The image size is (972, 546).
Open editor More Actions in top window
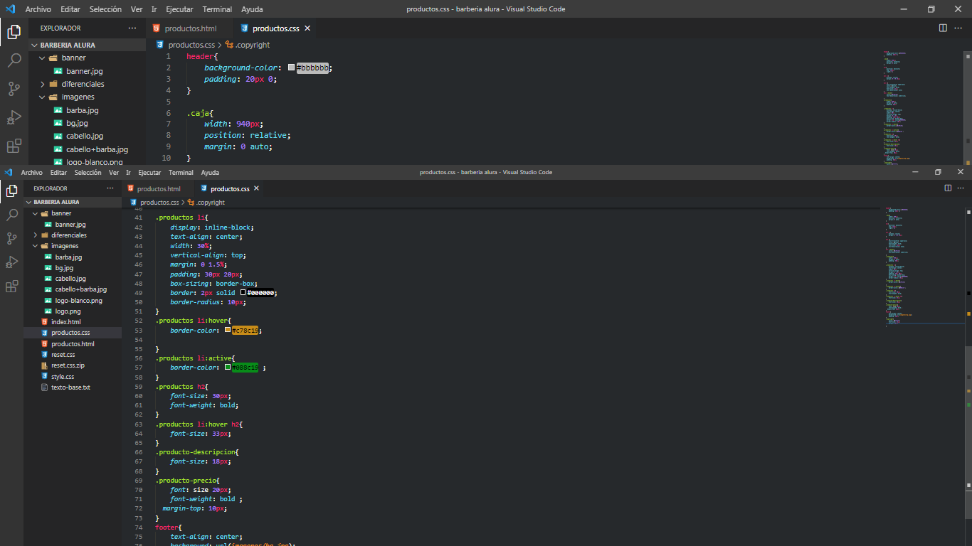coord(958,28)
